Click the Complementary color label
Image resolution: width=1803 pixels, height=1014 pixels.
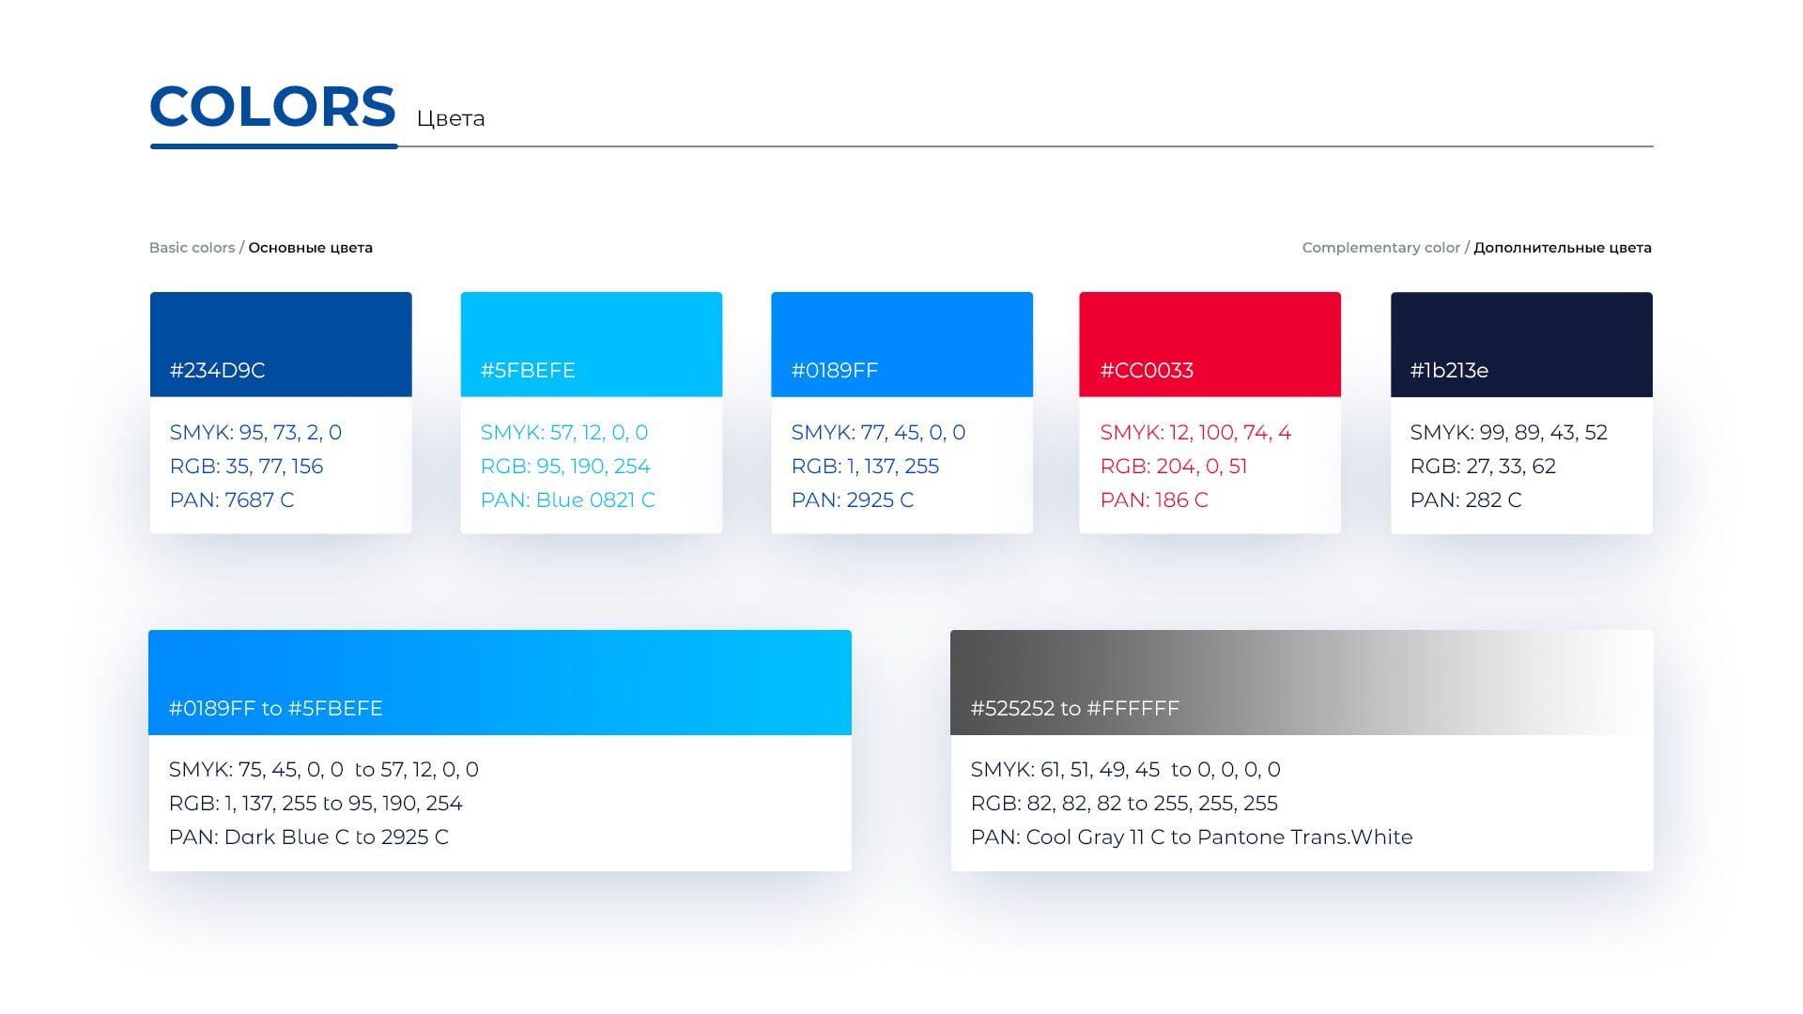click(1380, 248)
